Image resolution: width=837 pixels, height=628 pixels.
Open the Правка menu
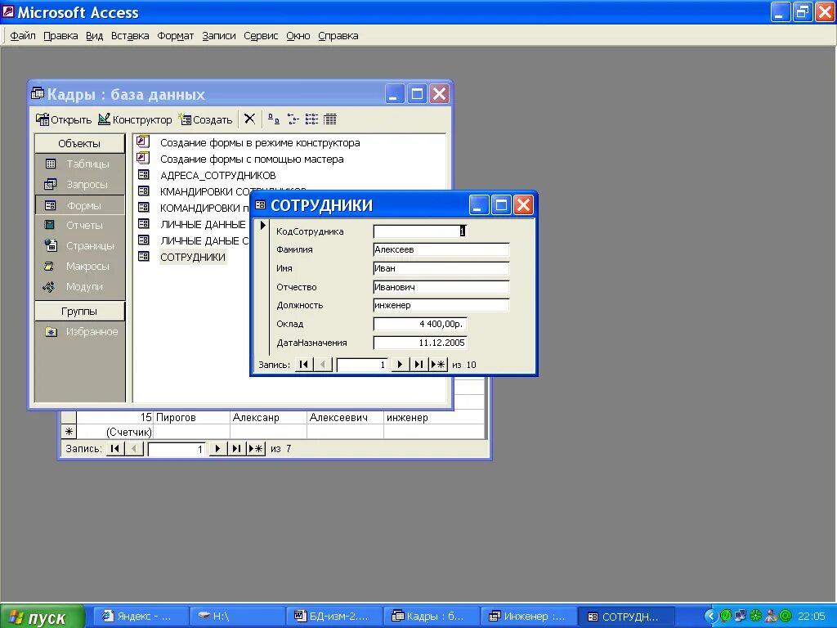coord(60,36)
